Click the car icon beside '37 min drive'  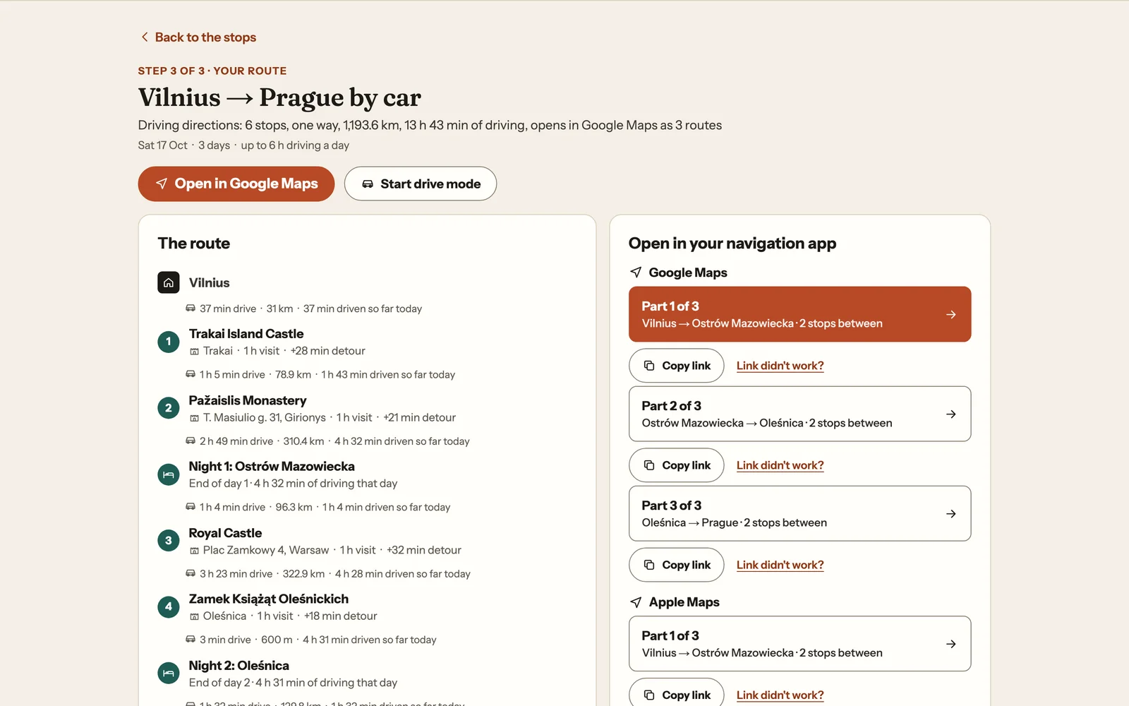tap(191, 309)
